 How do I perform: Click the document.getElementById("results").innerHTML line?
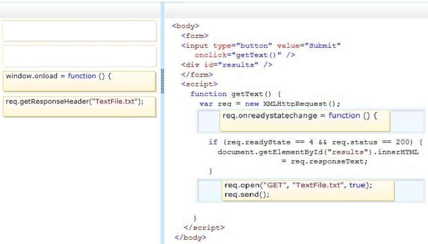tap(318, 152)
